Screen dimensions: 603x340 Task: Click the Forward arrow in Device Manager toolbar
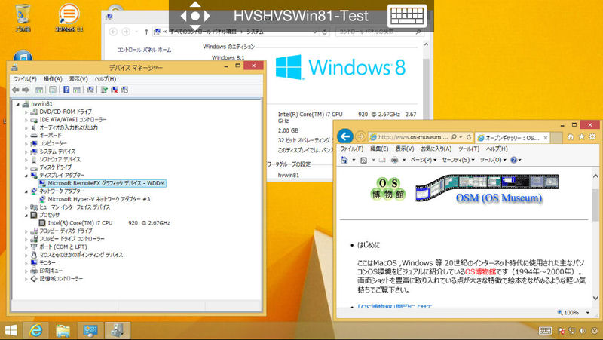click(x=26, y=90)
